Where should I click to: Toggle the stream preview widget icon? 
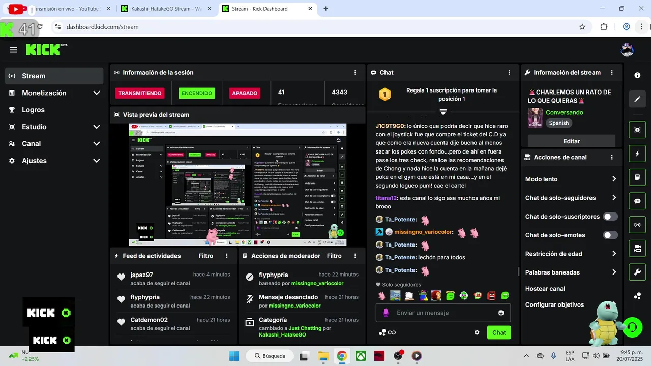[x=637, y=130]
